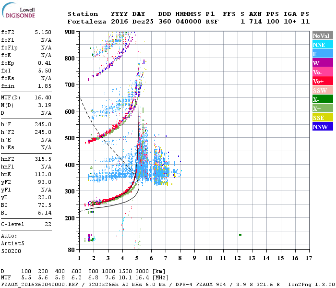Click the 5 MHz frequency axis label
The image size is (336, 288).
point(137,258)
